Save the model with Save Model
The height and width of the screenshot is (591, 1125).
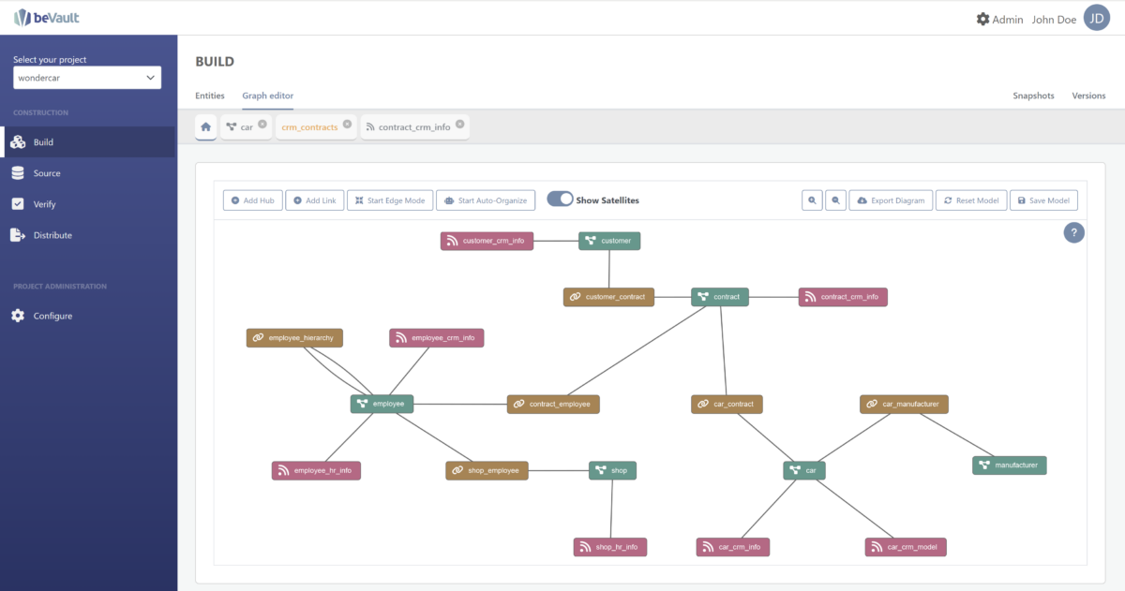(x=1043, y=200)
